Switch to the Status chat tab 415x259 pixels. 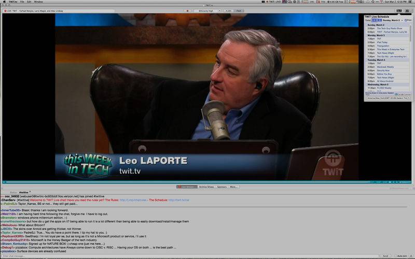[x=13, y=192]
